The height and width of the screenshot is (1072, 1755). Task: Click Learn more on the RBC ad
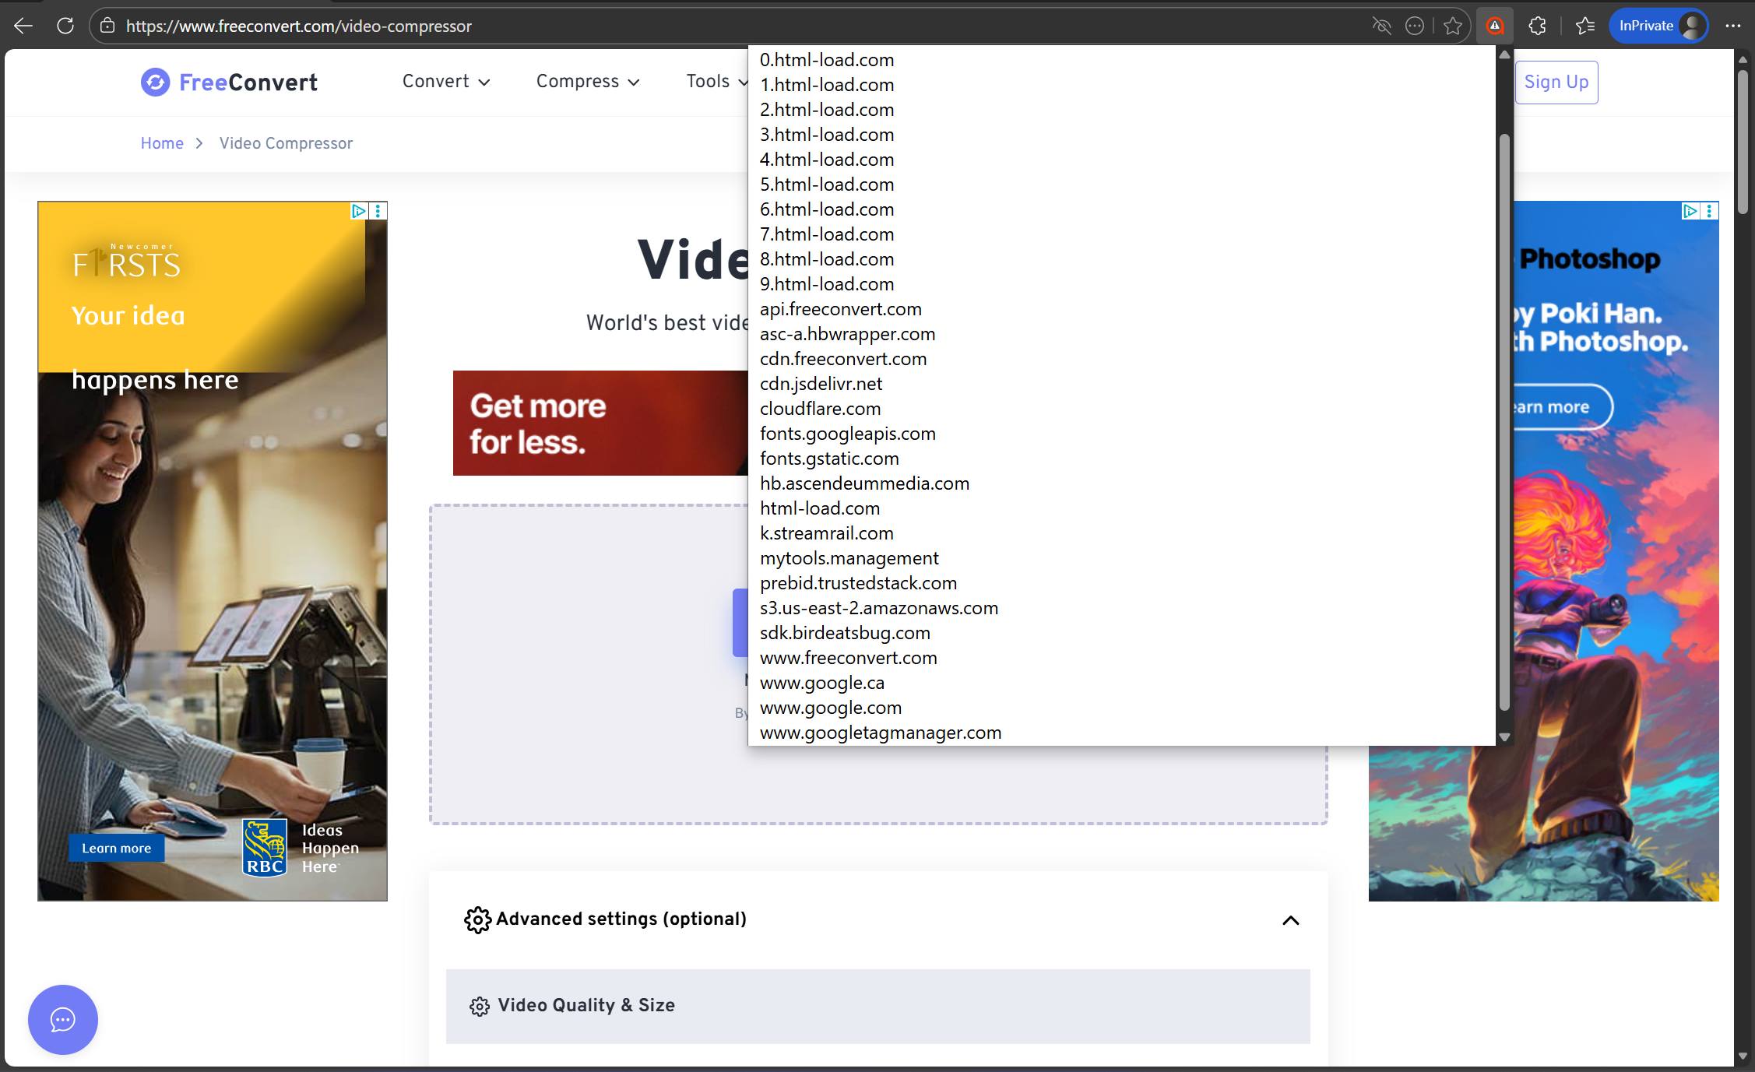117,848
